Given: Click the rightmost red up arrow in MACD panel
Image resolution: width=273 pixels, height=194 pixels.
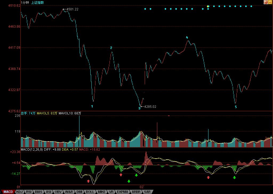Looking at the screenshot, I should click(x=208, y=177).
